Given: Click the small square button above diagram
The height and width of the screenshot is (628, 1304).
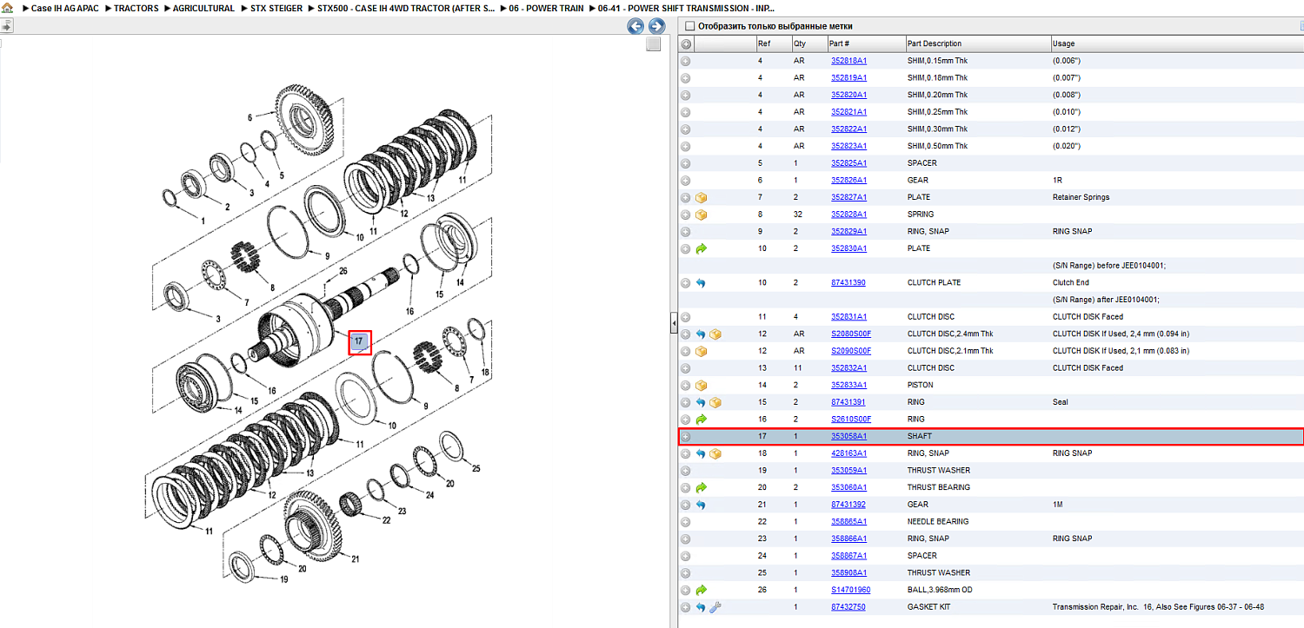Looking at the screenshot, I should 653,44.
